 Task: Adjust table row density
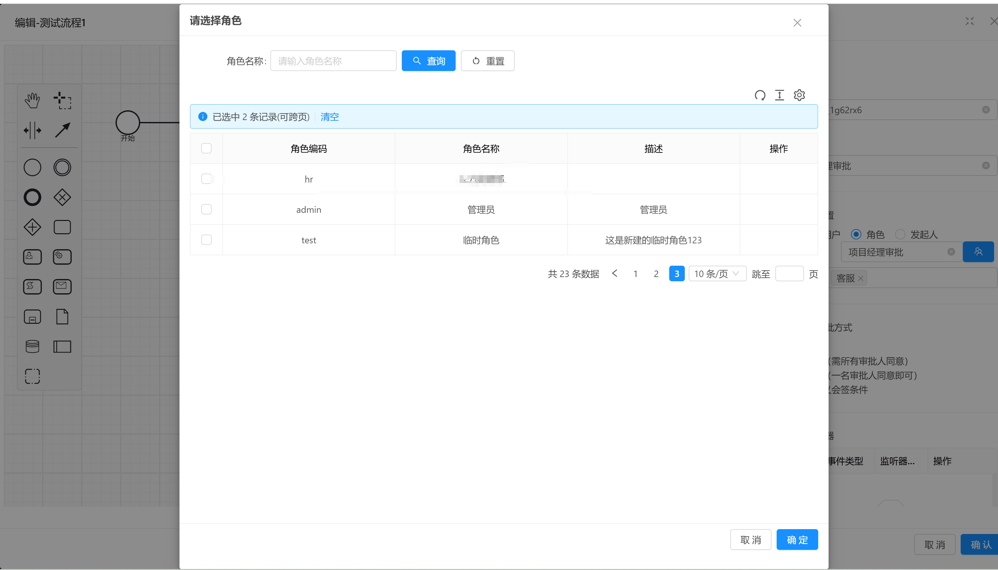(780, 95)
